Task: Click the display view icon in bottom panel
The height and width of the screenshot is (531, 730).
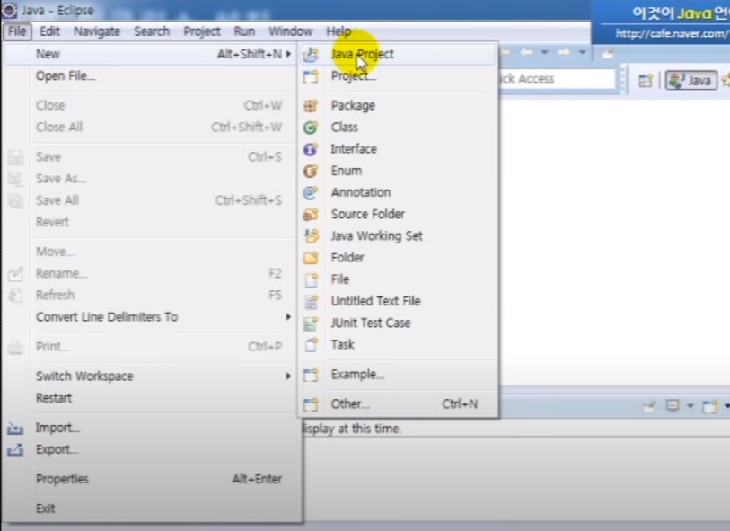Action: point(673,406)
